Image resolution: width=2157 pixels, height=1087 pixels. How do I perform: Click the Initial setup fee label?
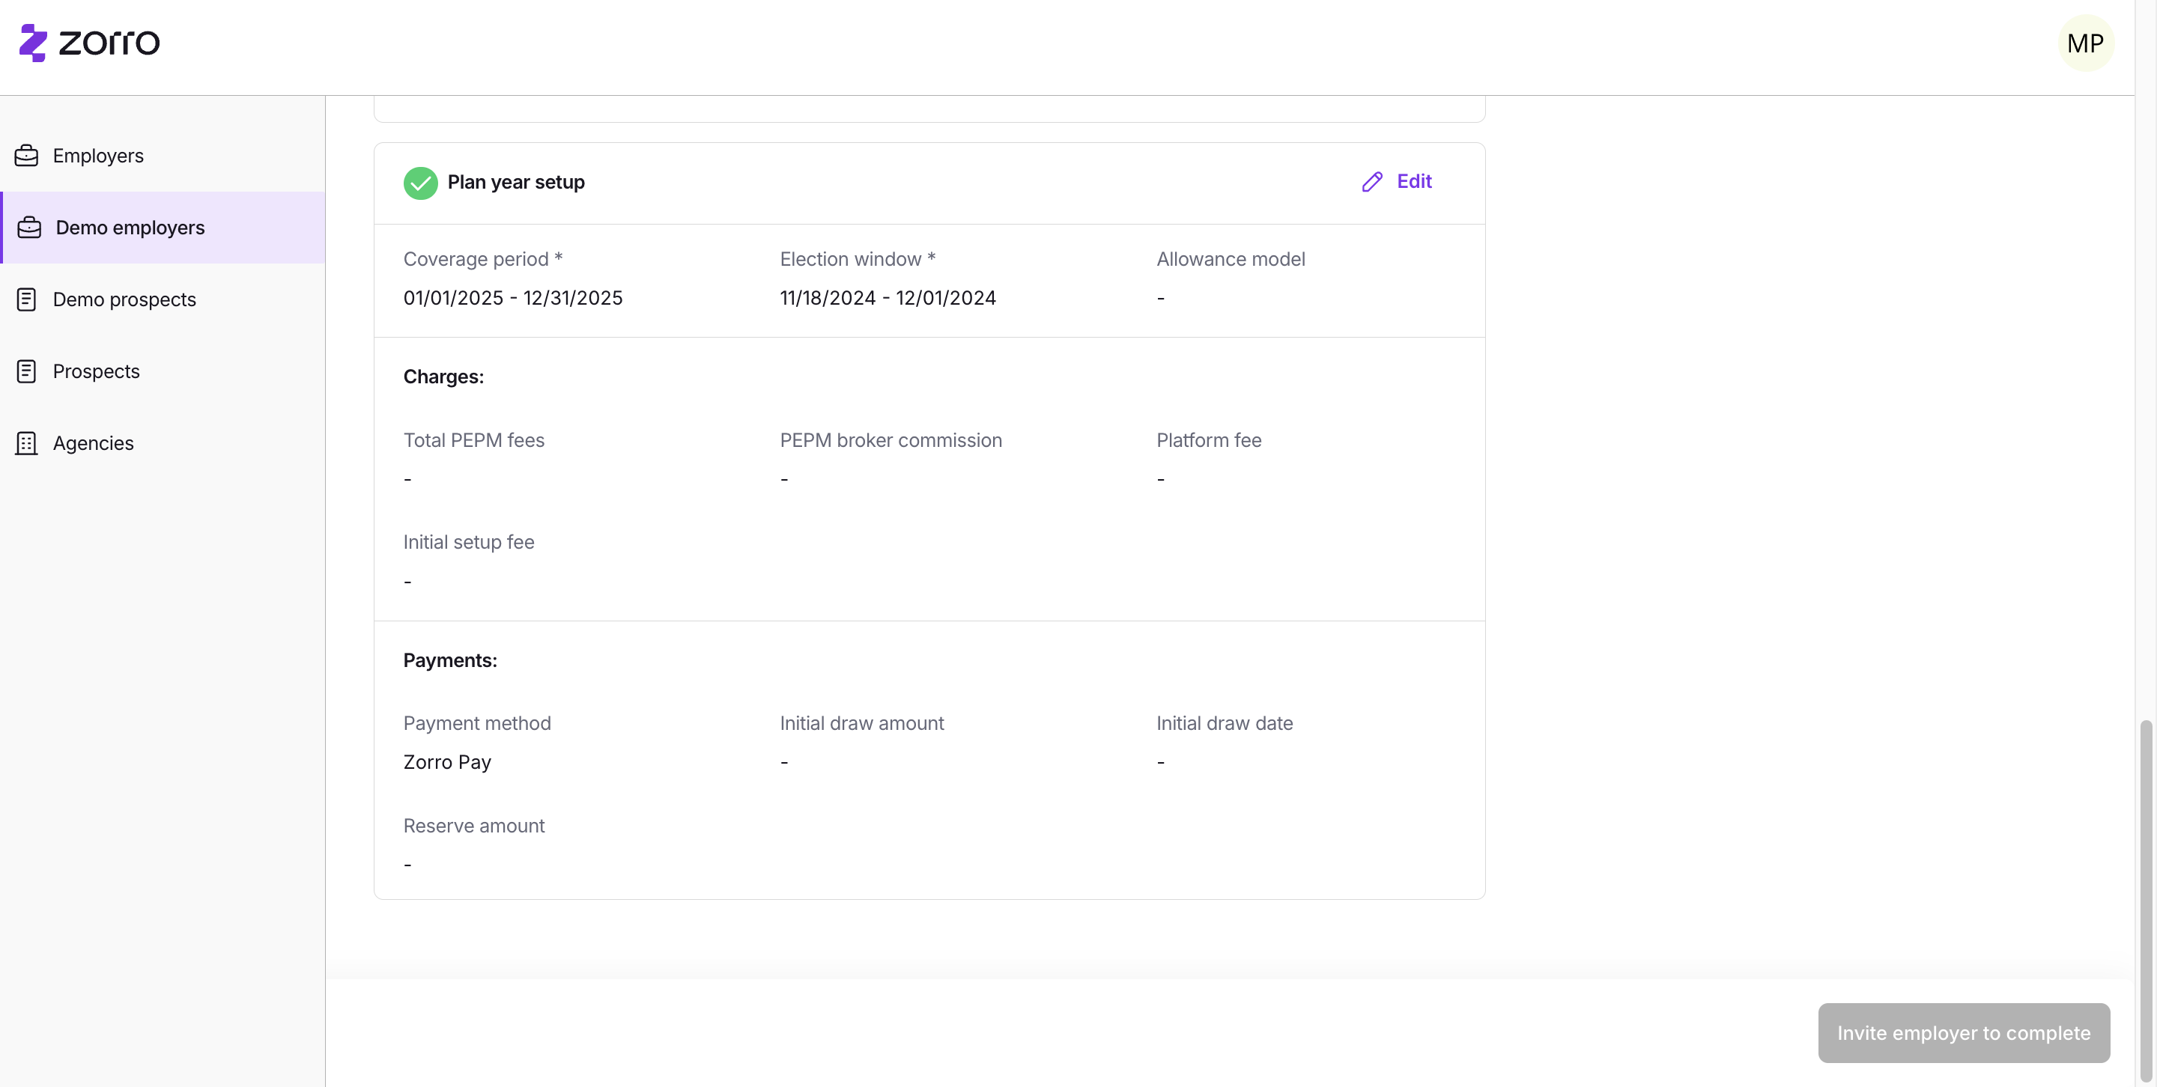tap(469, 542)
